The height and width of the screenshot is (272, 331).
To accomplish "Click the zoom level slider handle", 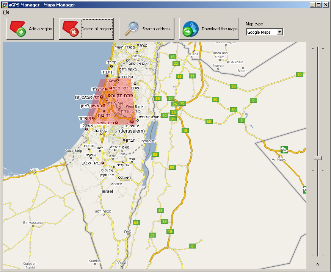I will click(318, 158).
